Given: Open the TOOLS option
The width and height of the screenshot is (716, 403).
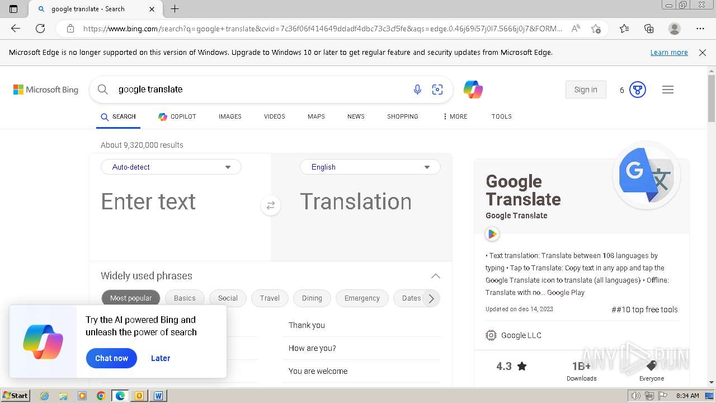Looking at the screenshot, I should 502,116.
